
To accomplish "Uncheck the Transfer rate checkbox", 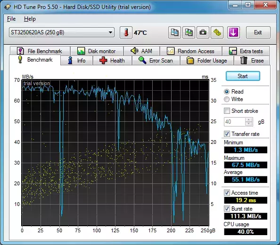I will coord(227,134).
